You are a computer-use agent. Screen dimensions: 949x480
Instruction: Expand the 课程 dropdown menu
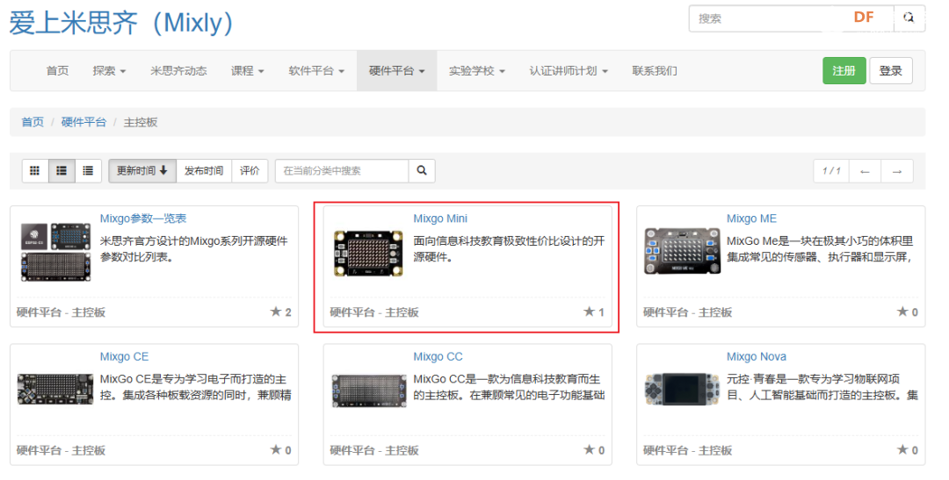[x=248, y=71]
